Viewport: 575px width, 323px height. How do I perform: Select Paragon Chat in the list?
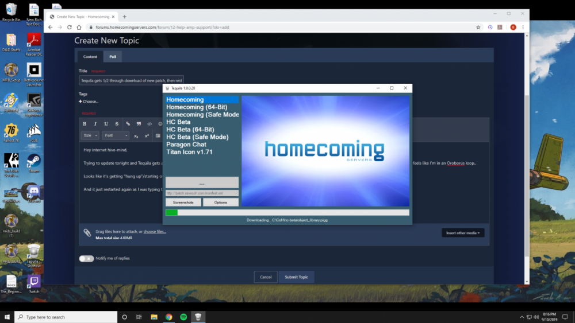202,144
